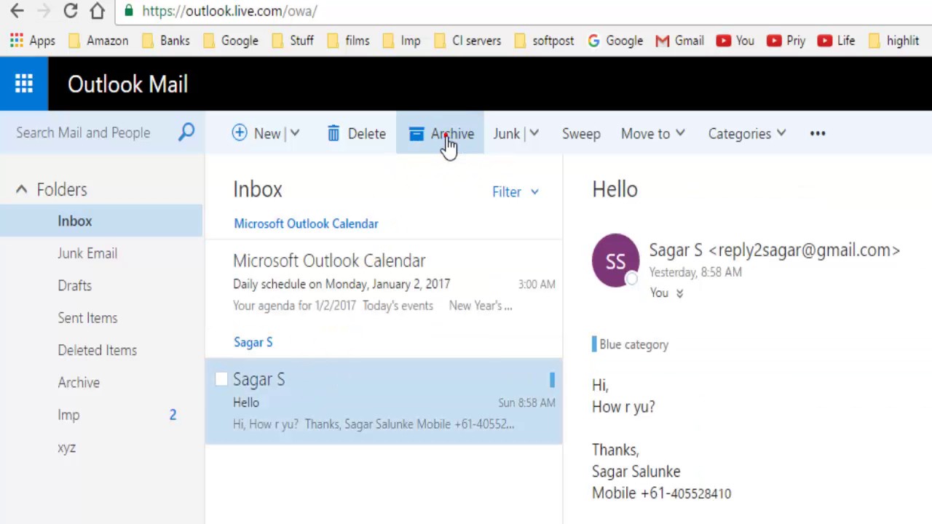Screen dimensions: 932x524
Task: Click the secure lock icon in address bar
Action: [129, 11]
